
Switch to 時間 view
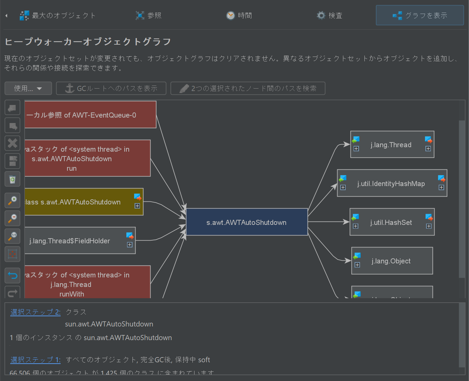[x=239, y=15]
